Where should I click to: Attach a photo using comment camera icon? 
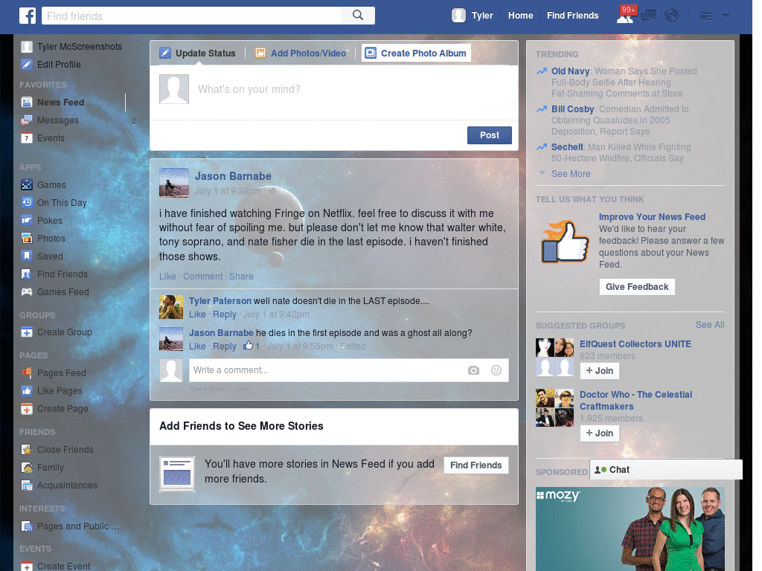(473, 370)
